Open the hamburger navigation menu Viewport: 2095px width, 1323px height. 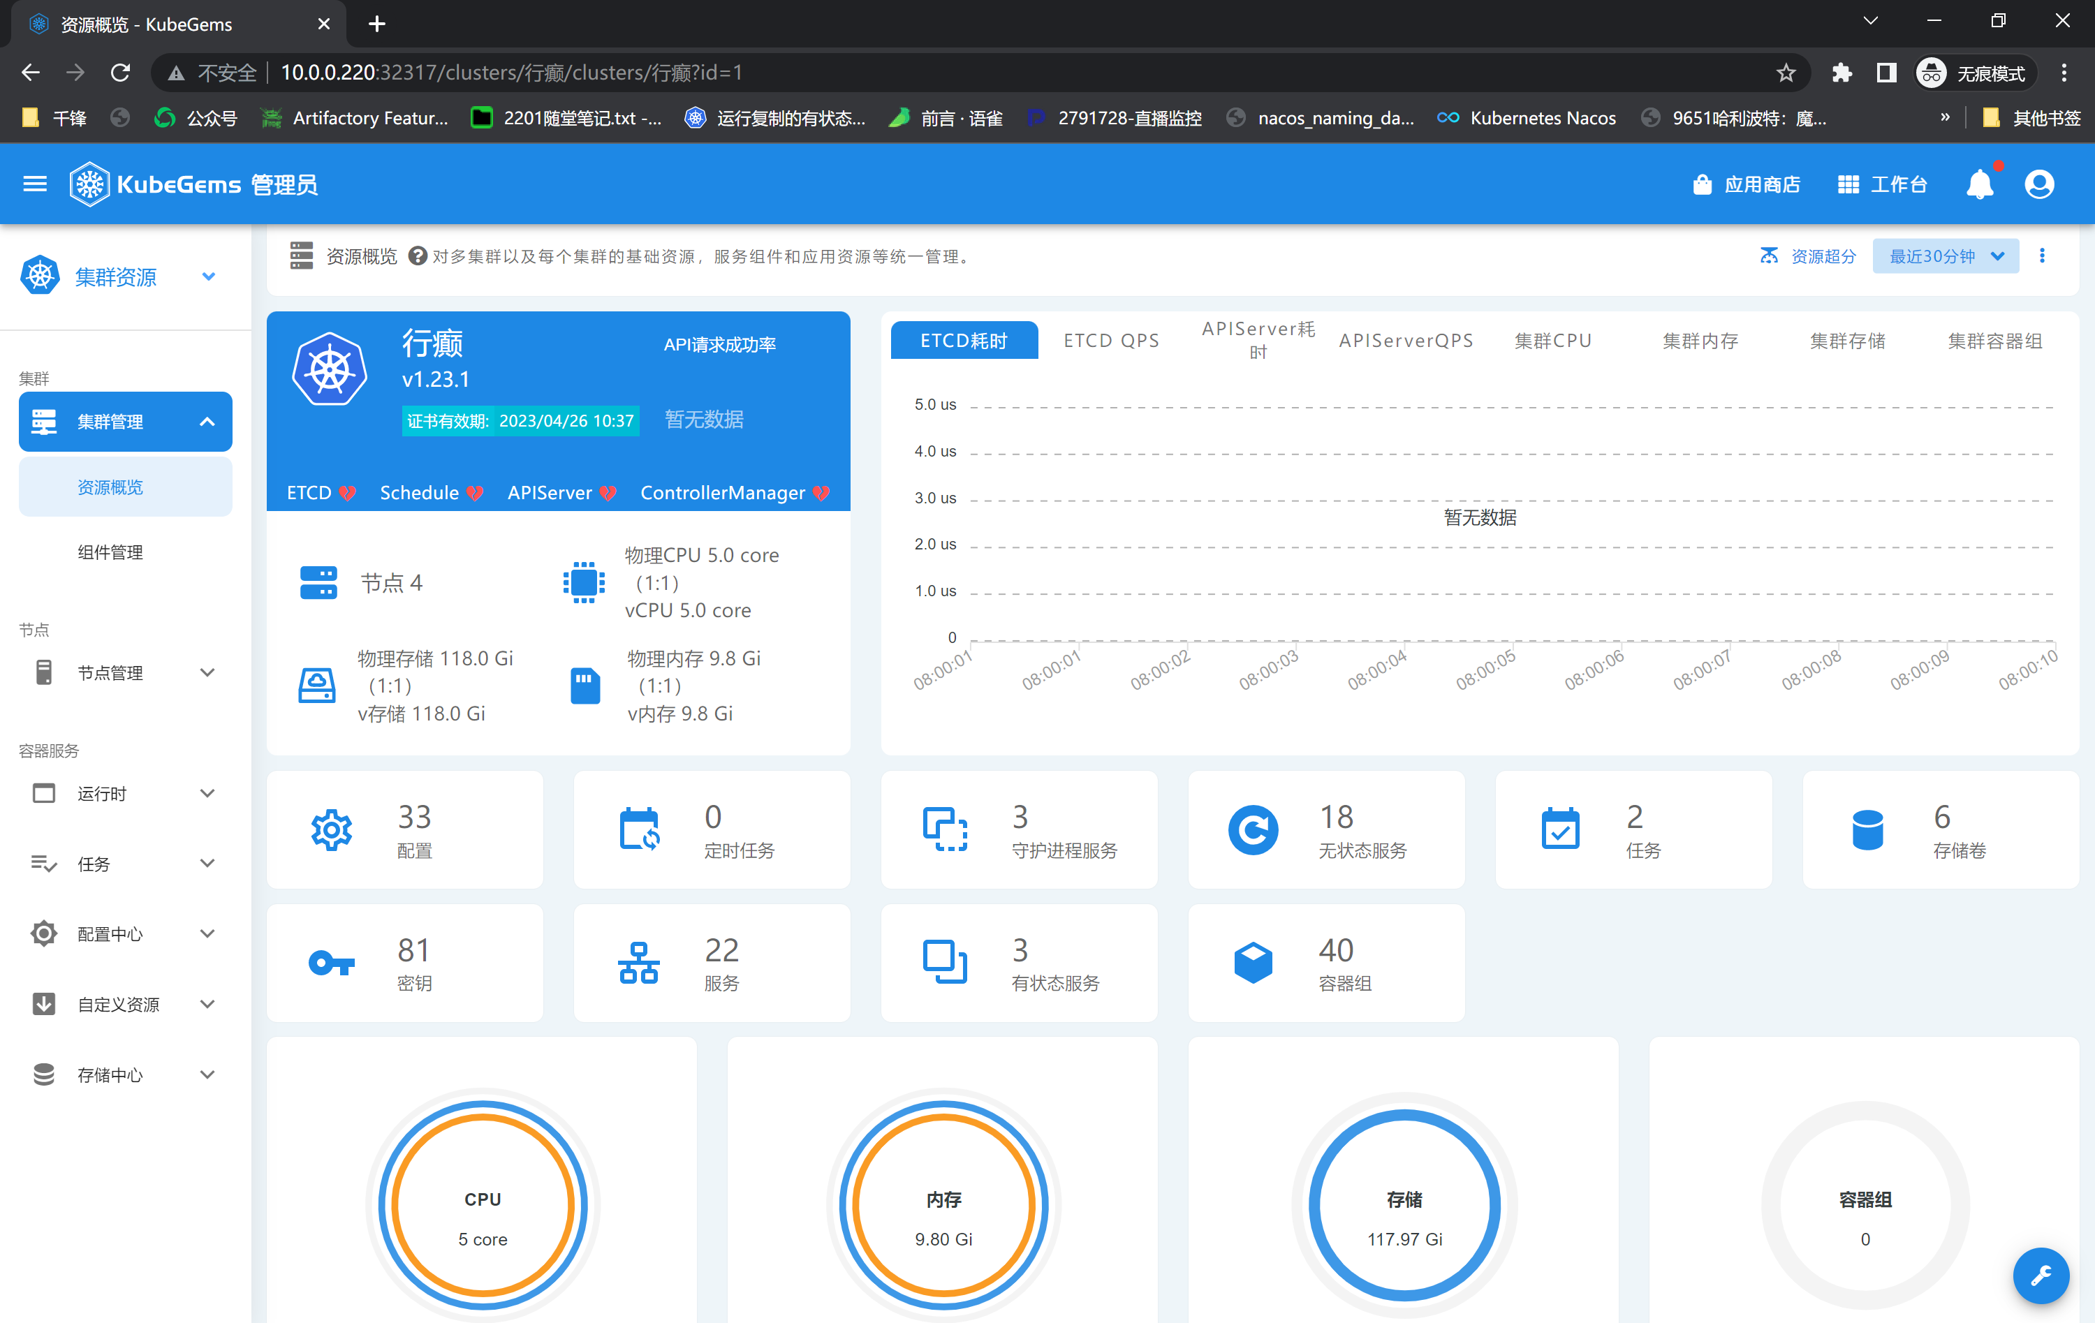(35, 184)
